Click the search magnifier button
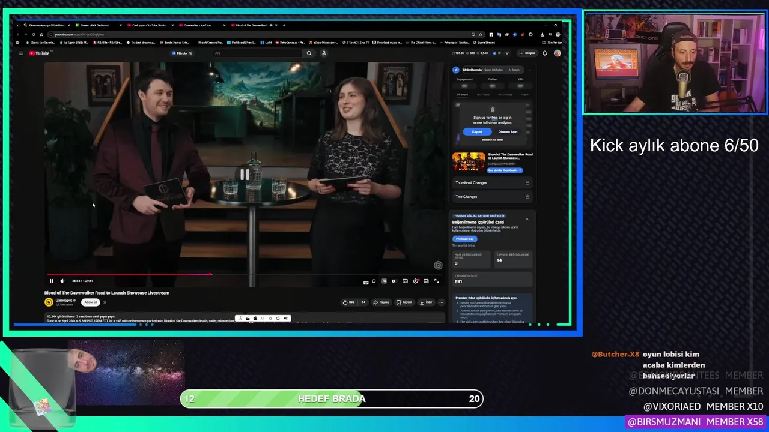The height and width of the screenshot is (432, 769). click(x=309, y=53)
